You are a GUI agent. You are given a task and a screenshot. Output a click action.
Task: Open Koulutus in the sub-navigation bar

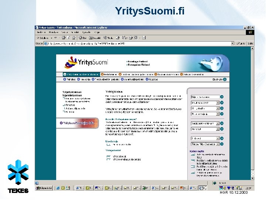(152, 79)
